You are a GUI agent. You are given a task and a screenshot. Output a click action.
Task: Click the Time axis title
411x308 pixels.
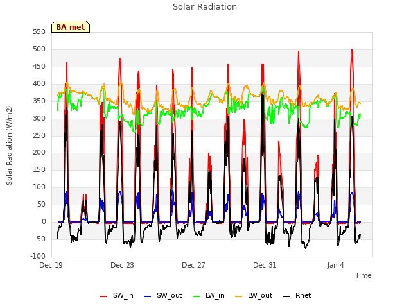tap(363, 275)
